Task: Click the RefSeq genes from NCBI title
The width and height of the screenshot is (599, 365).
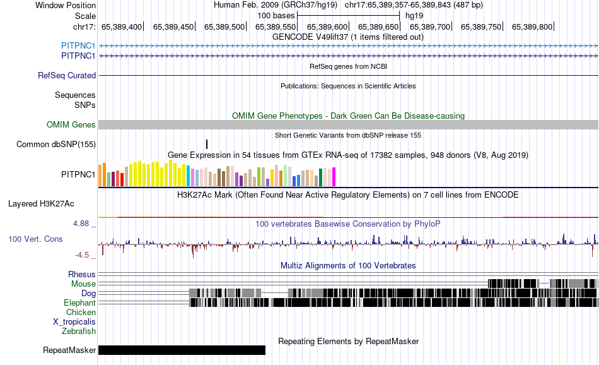Action: point(349,66)
